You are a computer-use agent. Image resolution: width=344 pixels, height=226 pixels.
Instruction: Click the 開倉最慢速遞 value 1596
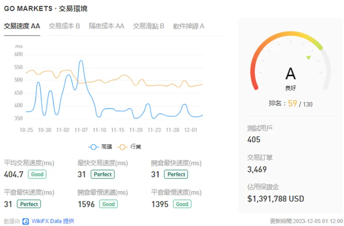click(x=86, y=204)
